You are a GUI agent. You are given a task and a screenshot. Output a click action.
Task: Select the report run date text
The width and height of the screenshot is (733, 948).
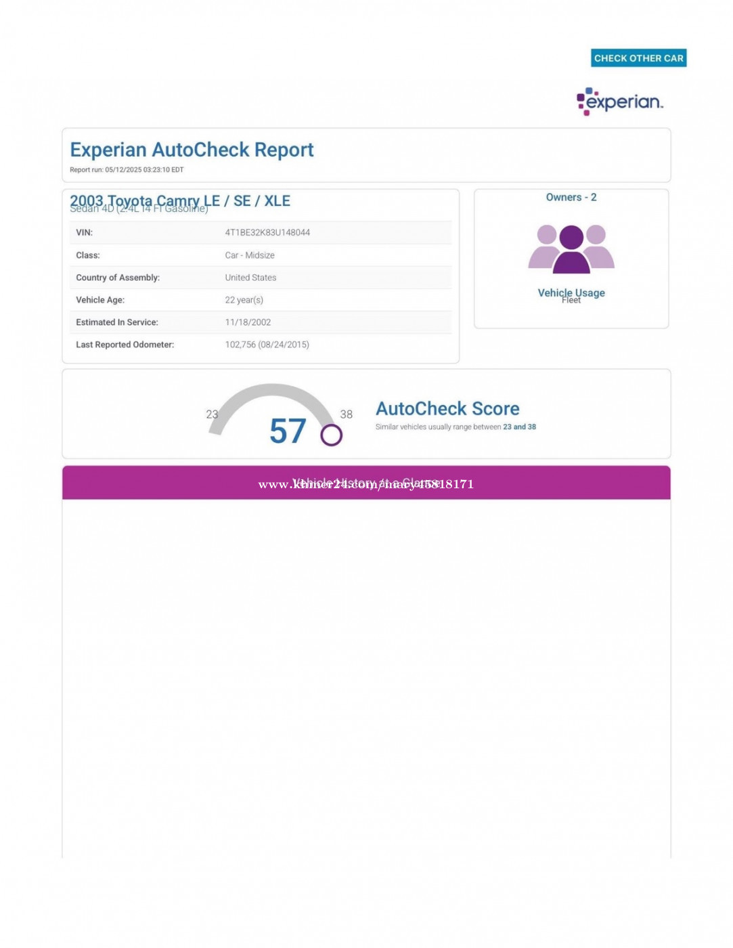tap(127, 170)
